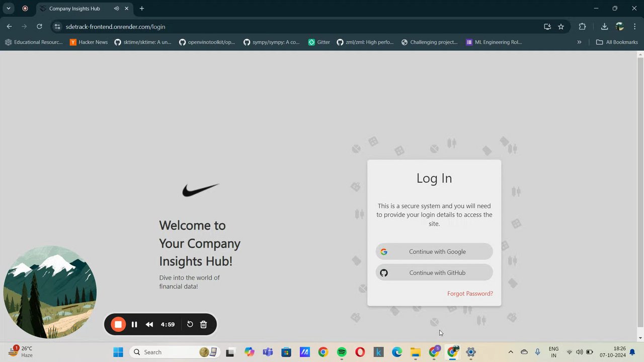This screenshot has width=644, height=362.
Task: Delete the recording using trash icon
Action: (x=203, y=324)
